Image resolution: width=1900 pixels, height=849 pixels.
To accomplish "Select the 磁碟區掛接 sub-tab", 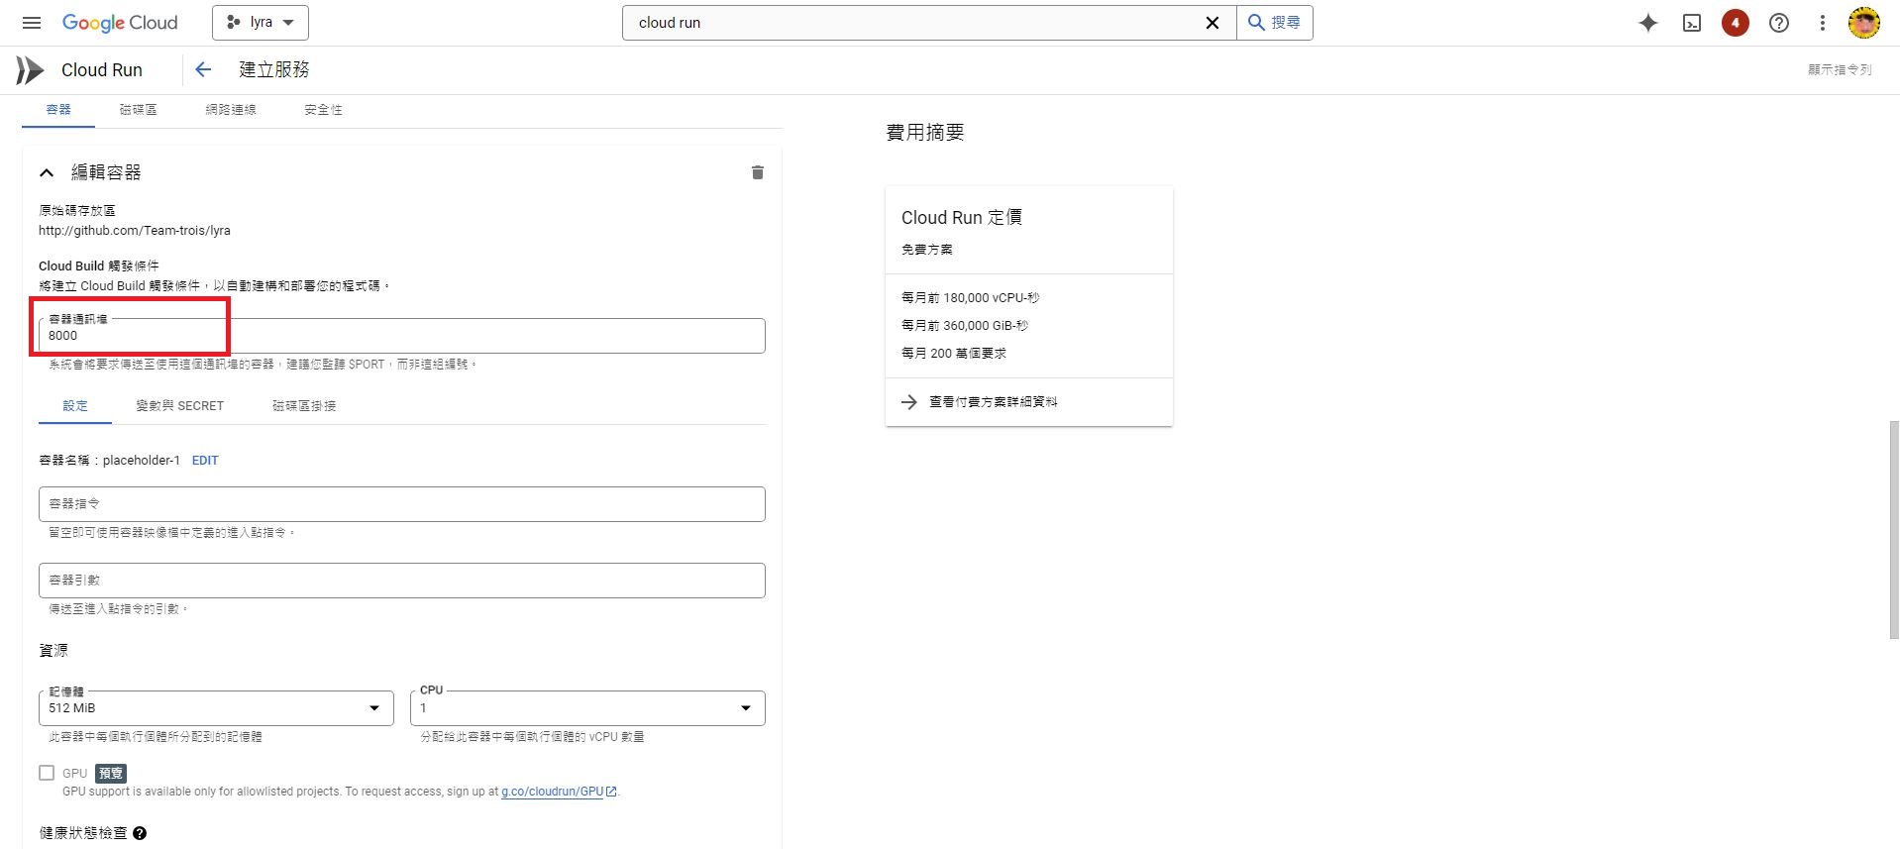I will tap(304, 406).
